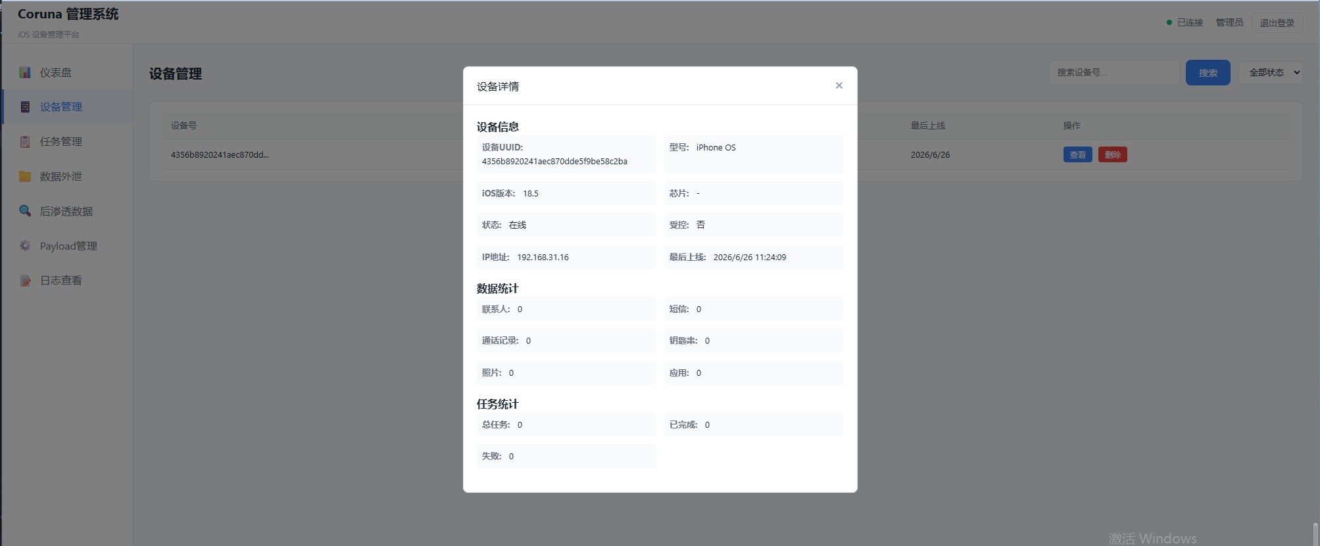Image resolution: width=1320 pixels, height=546 pixels.
Task: Click the folder icon beside 数据外泄
Action: tap(25, 176)
